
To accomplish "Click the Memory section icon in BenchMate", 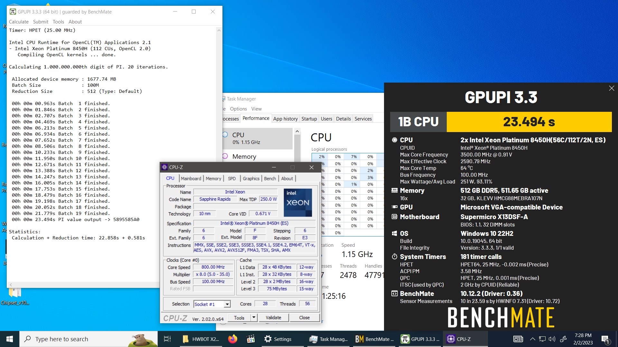I will 395,191.
